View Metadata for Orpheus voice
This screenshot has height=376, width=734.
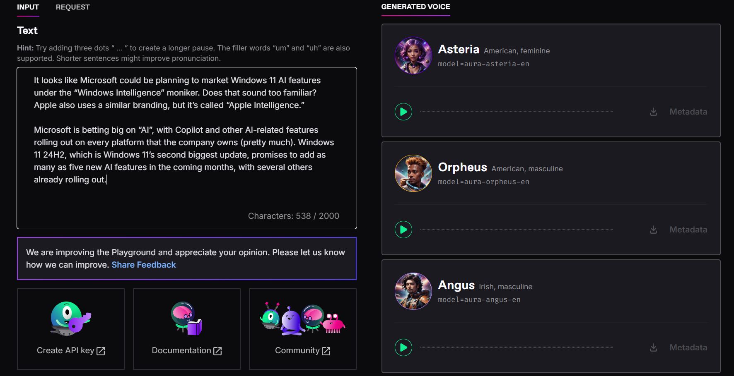[x=688, y=230]
